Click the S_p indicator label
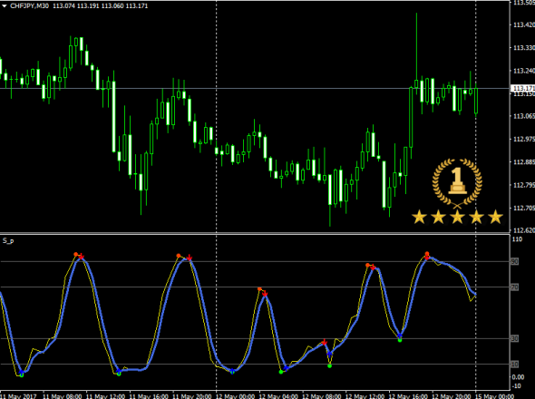Viewport: 535px width, 399px height. 8,240
